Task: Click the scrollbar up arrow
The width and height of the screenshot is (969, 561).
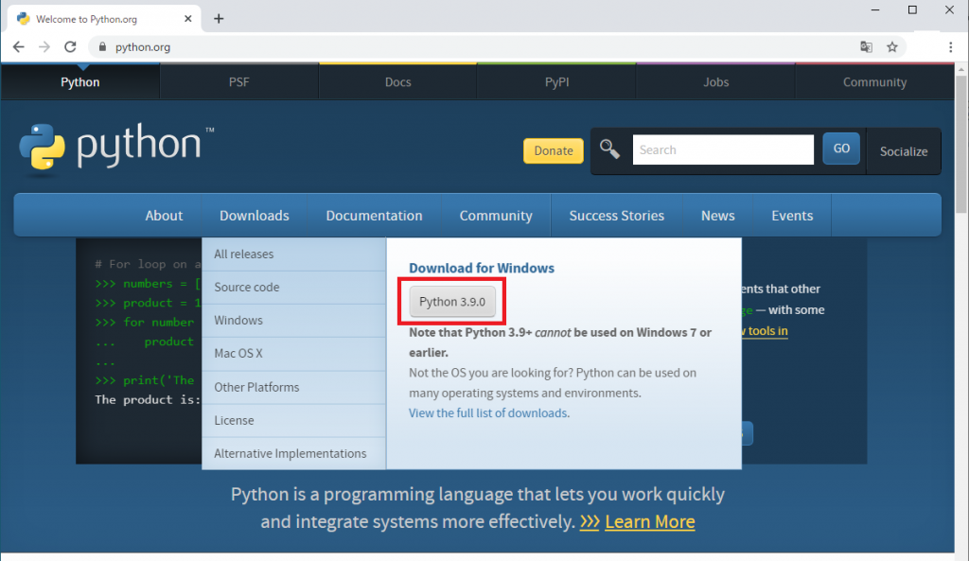Action: click(x=961, y=70)
